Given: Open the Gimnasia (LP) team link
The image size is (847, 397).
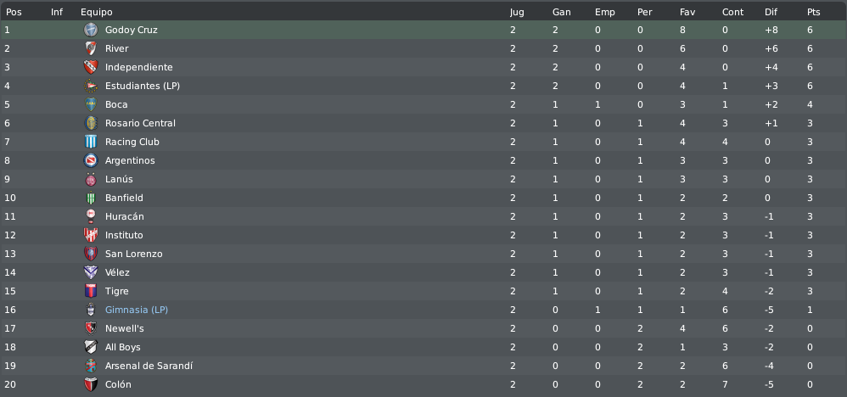Looking at the screenshot, I should pos(136,310).
